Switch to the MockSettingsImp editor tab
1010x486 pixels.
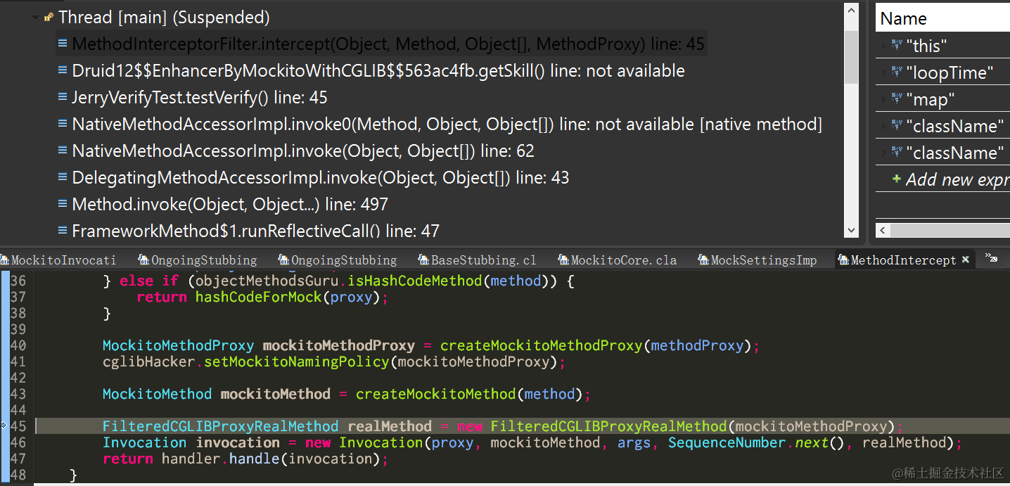(757, 260)
